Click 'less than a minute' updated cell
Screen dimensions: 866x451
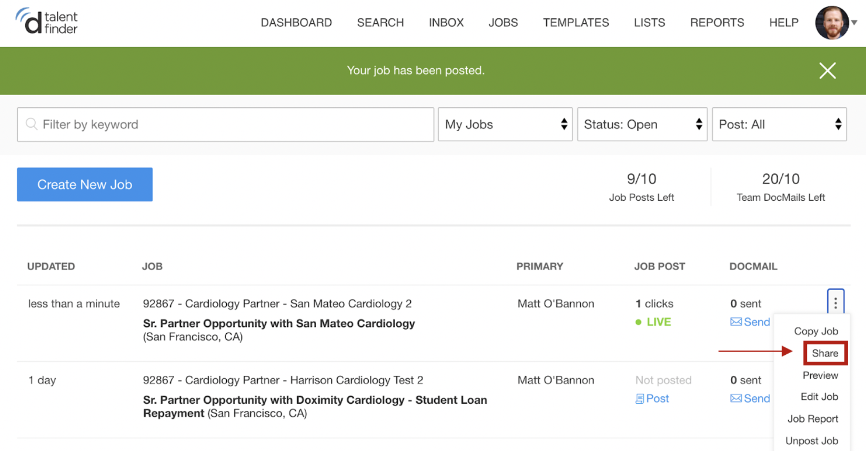[x=74, y=304]
